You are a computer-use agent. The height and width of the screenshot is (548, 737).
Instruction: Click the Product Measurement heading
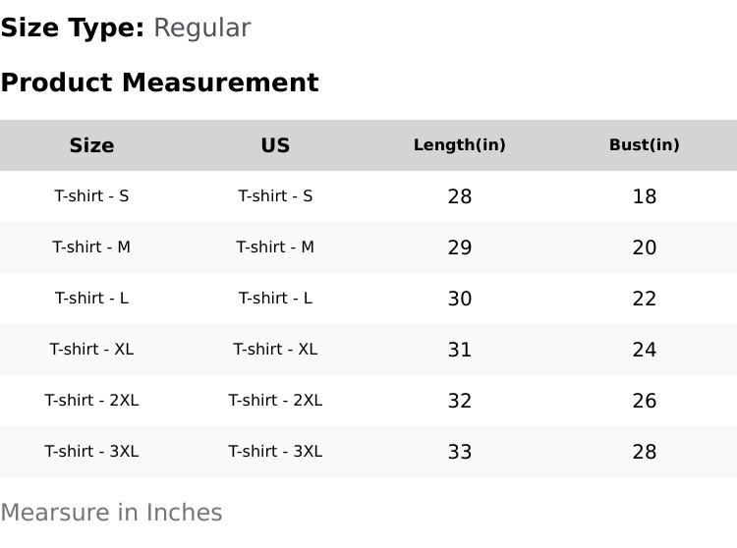[159, 82]
